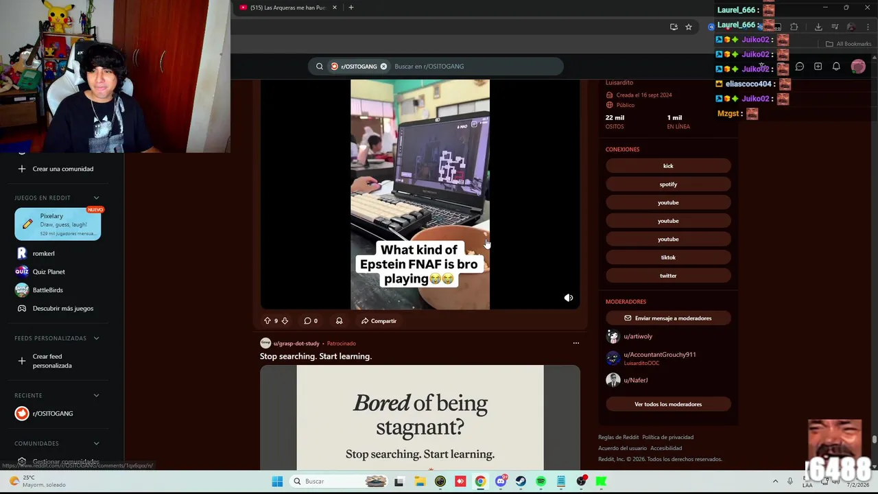Viewport: 878px width, 494px height.
Task: Click Enviar mensaje a moderadores
Action: coord(668,318)
